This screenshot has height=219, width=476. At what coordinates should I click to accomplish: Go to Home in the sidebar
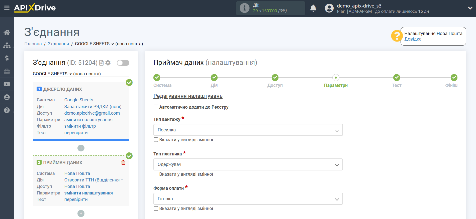(7, 32)
